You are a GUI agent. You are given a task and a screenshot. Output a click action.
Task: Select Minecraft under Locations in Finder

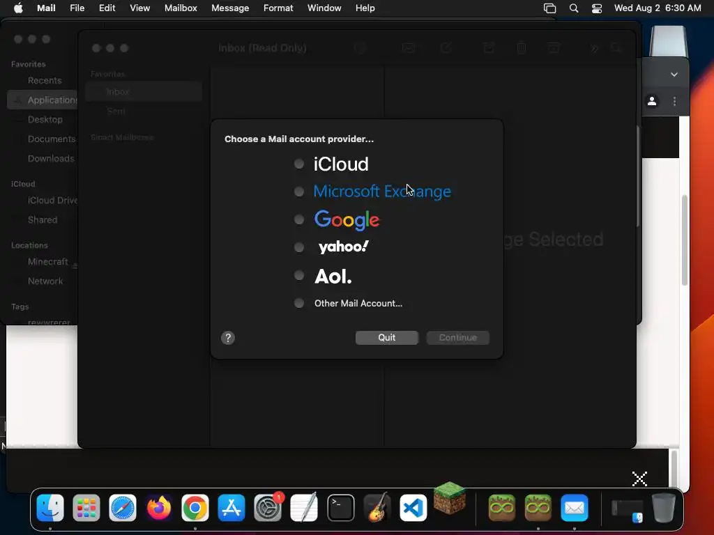48,262
